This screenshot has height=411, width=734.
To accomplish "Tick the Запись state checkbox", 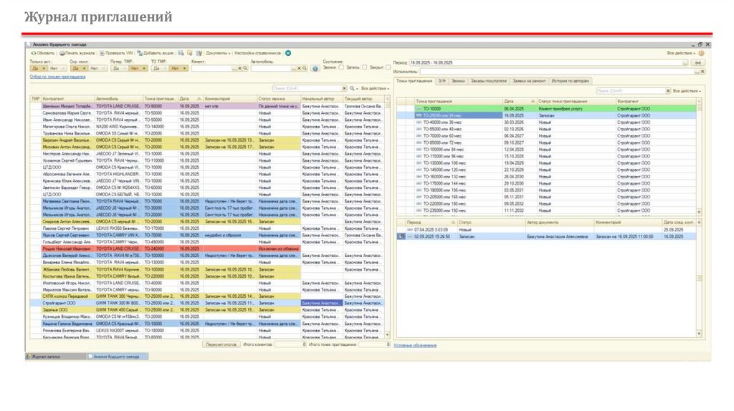I will 364,67.
